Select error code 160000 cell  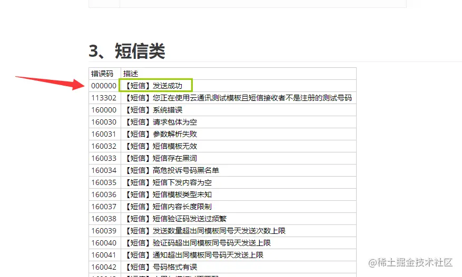coord(104,110)
